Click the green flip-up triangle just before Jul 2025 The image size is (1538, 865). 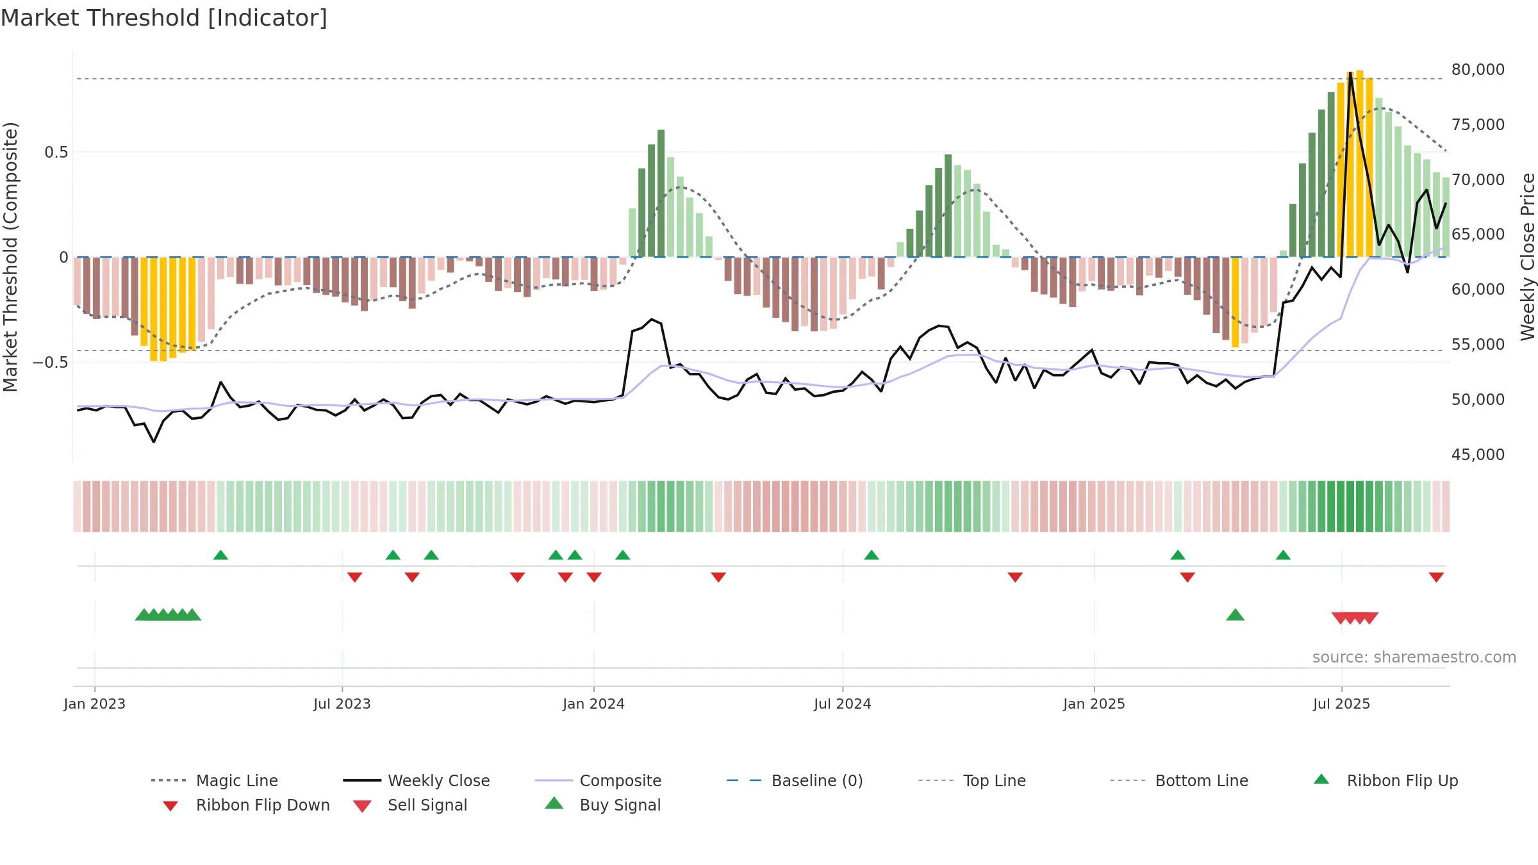(1283, 555)
